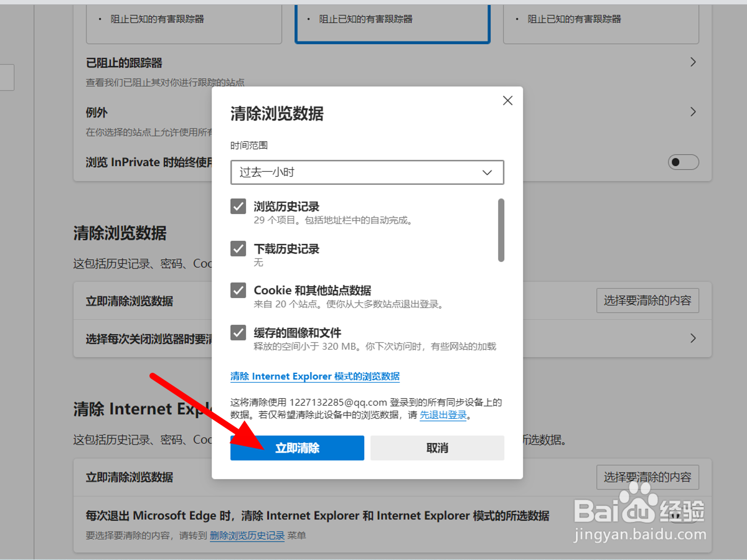Open the time range dropdown
Image resolution: width=747 pixels, height=560 pixels.
click(x=367, y=172)
